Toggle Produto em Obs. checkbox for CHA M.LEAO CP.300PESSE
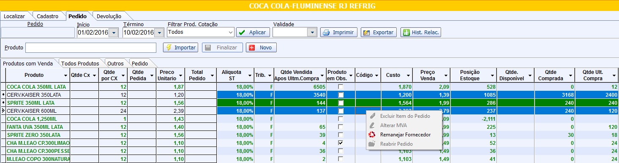Screen dimensions: 619x163 tap(341, 151)
